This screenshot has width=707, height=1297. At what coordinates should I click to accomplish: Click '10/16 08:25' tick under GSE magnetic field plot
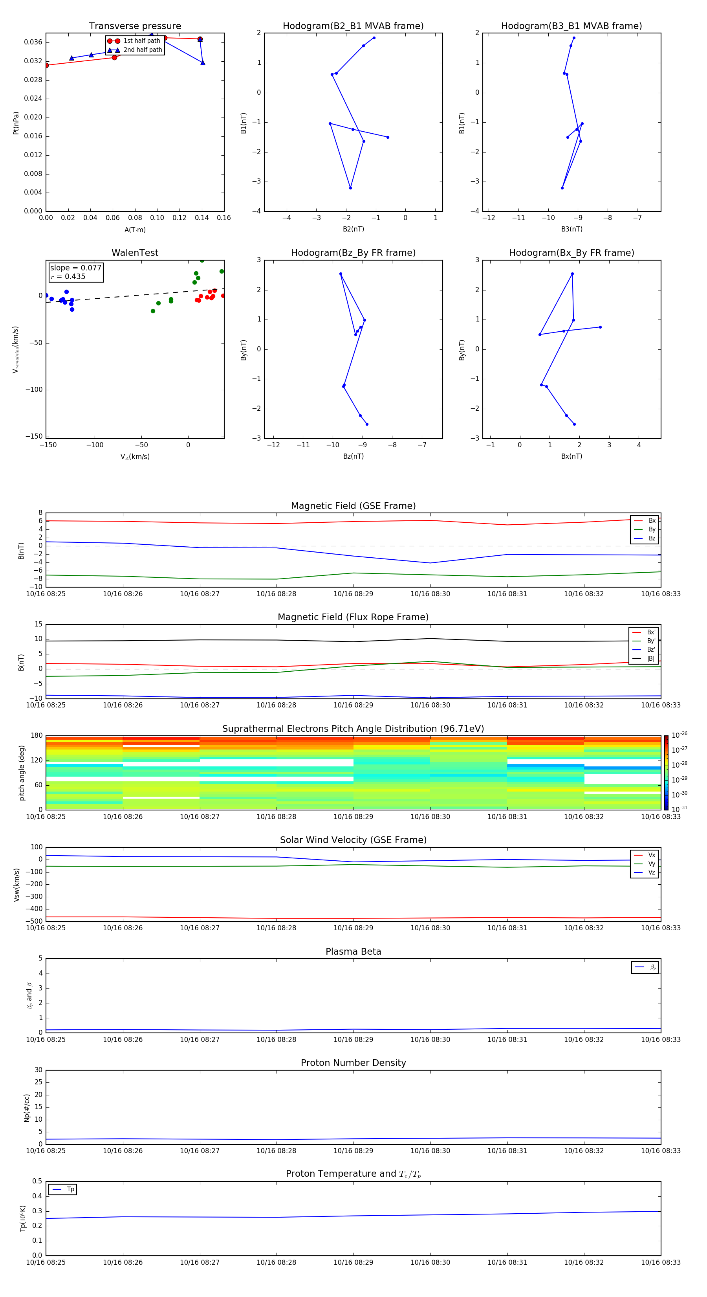(46, 594)
